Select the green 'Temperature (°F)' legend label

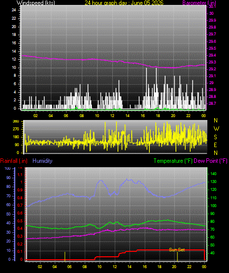[x=173, y=161]
